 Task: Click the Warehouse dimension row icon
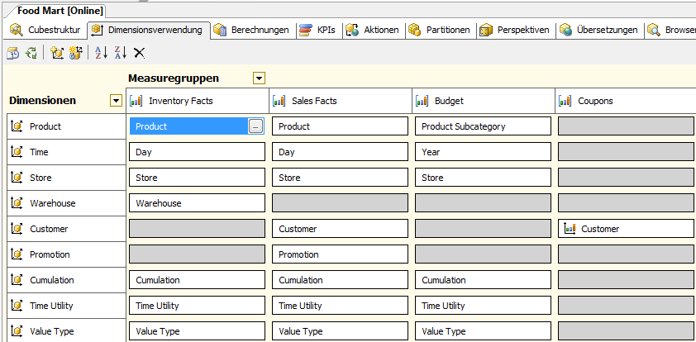click(17, 203)
